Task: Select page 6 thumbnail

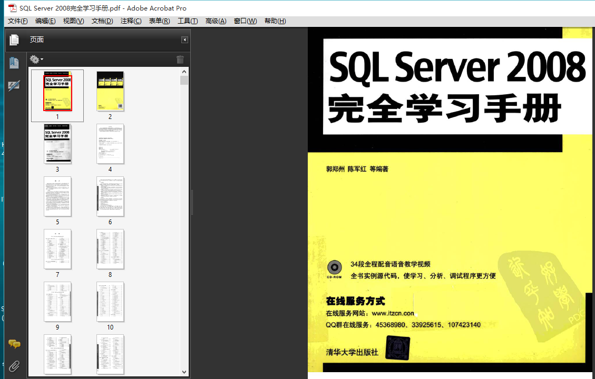Action: click(x=110, y=197)
